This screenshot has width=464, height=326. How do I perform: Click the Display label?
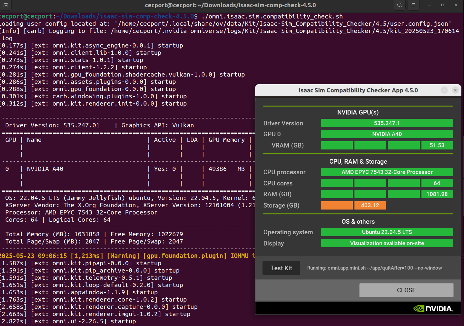(x=274, y=243)
